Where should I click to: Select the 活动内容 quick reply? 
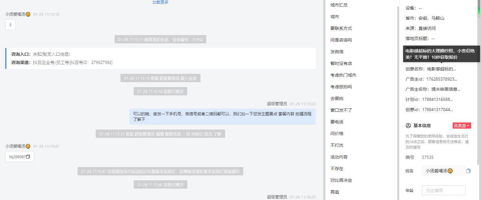[x=339, y=157]
